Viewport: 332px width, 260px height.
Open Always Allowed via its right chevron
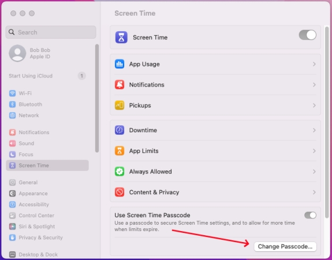pos(314,172)
